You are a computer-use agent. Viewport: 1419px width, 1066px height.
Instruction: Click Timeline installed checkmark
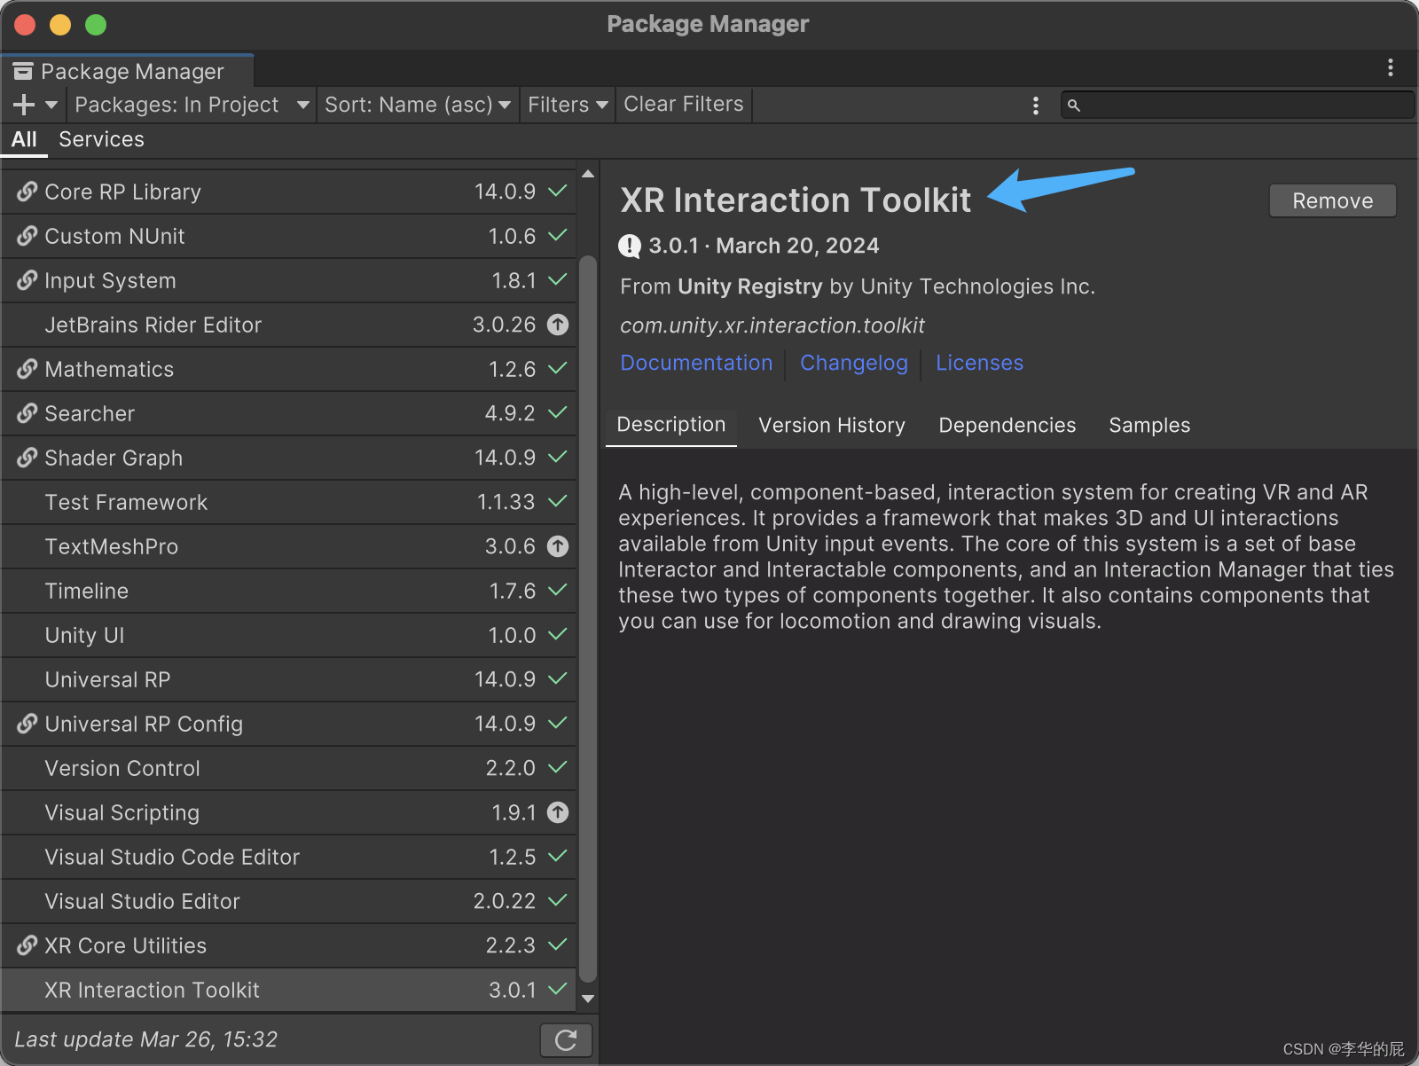tap(557, 590)
